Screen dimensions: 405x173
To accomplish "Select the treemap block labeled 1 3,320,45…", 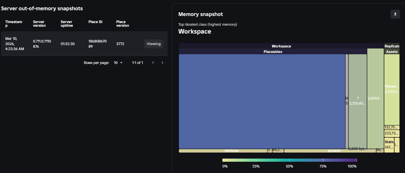I will click(358, 101).
